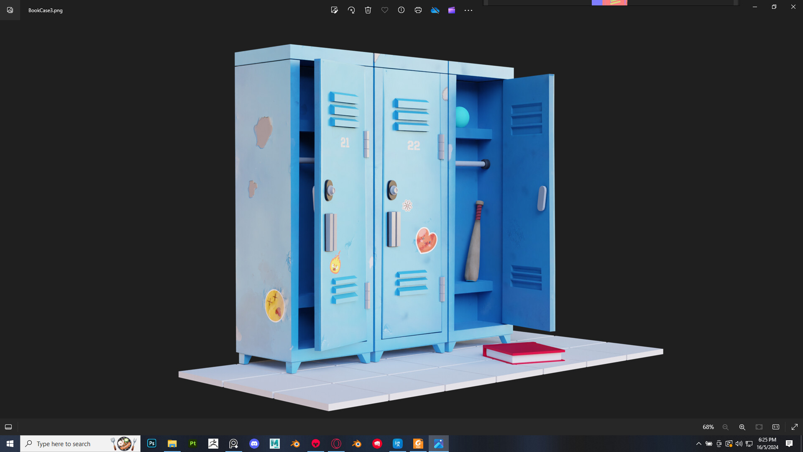This screenshot has width=803, height=452.
Task: Click the BookCase3.png title label
Action: [45, 10]
